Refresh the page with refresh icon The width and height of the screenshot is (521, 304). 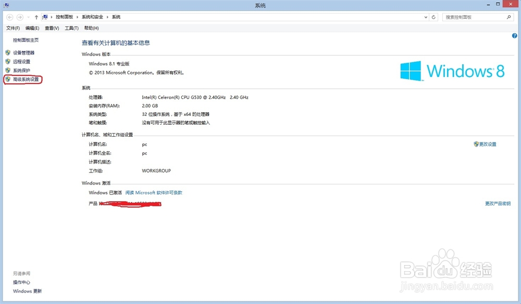(x=433, y=17)
